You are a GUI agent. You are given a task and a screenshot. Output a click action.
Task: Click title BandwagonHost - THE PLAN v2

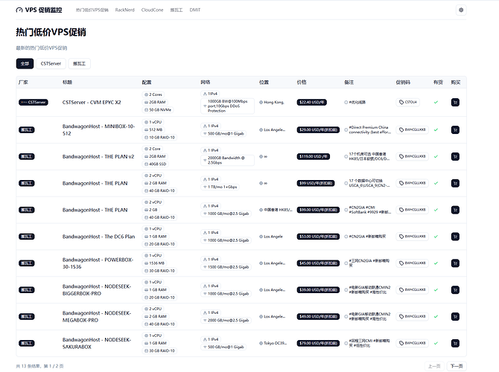tap(98, 156)
